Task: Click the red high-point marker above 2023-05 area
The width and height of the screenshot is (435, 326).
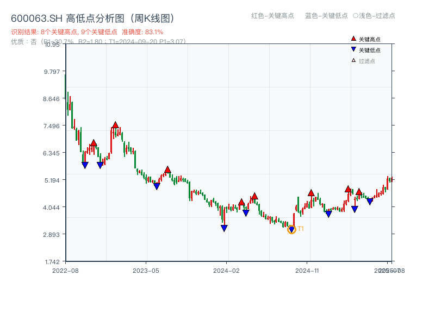Action: click(167, 169)
